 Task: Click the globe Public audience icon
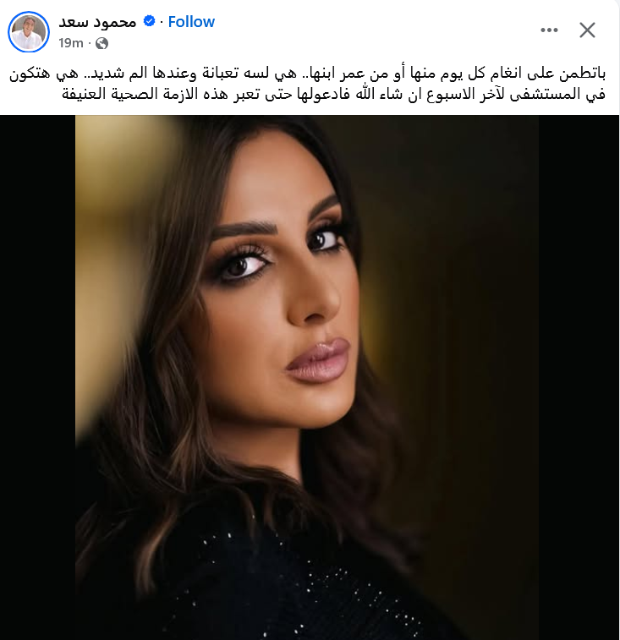[x=102, y=43]
